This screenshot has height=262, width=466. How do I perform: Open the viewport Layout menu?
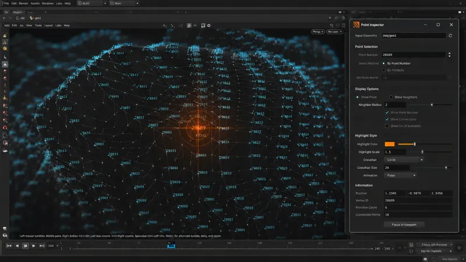(48, 26)
